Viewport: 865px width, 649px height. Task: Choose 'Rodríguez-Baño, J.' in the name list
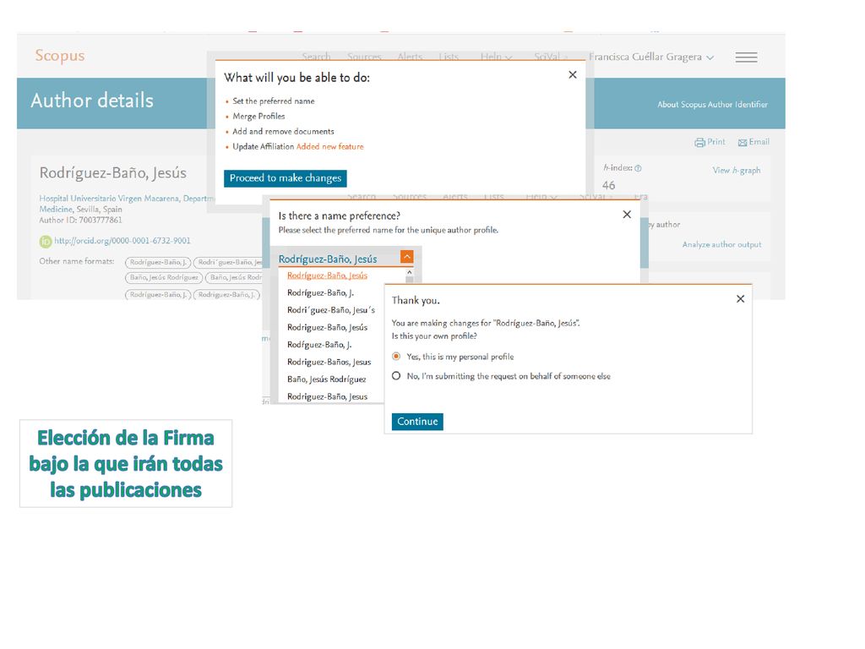click(320, 293)
